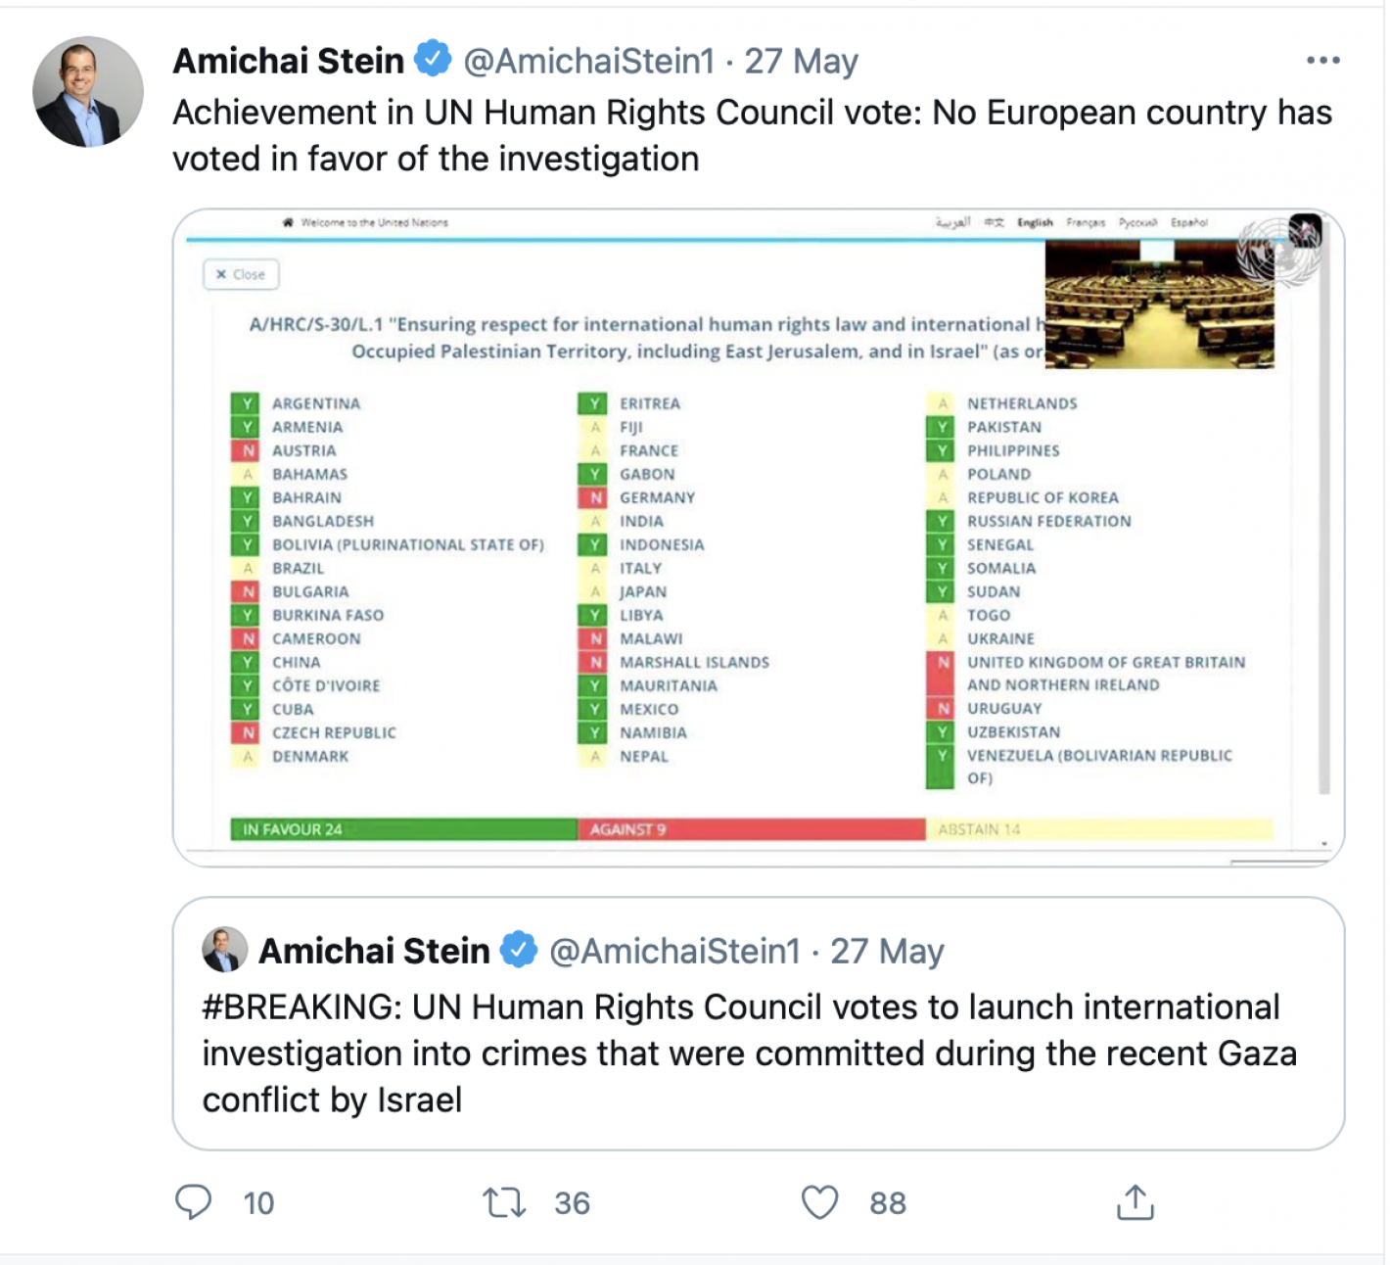
Task: Open Amichai Stein's profile picture
Action: point(88,92)
